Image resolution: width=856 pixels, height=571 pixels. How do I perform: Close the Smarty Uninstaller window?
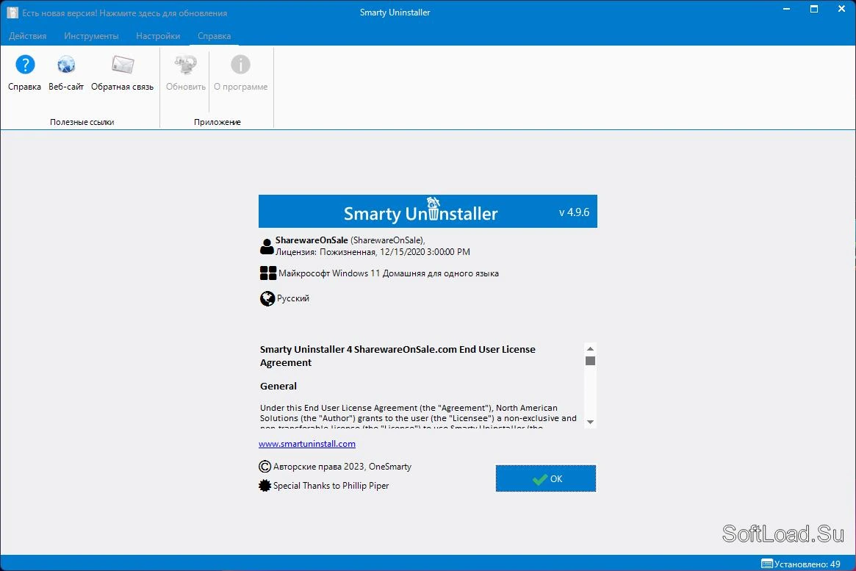tap(841, 10)
